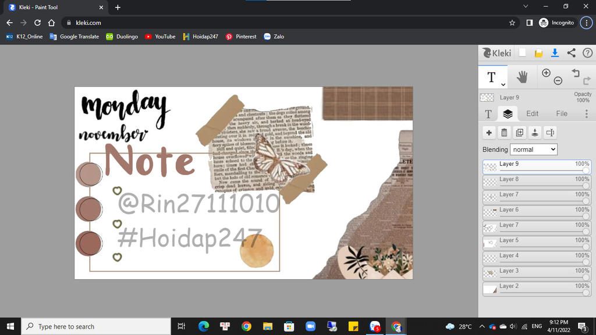Select Layer 5 in layer list
This screenshot has width=596, height=335.
537,243
